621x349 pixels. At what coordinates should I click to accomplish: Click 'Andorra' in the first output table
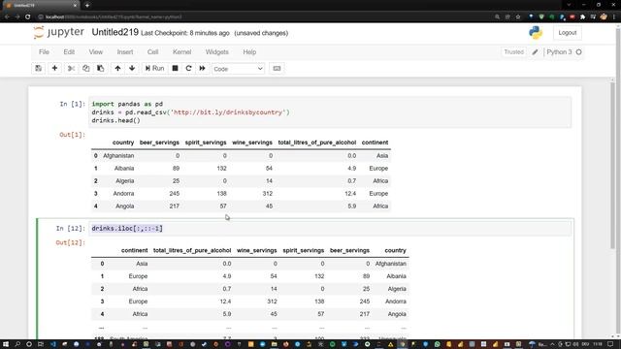coord(123,194)
